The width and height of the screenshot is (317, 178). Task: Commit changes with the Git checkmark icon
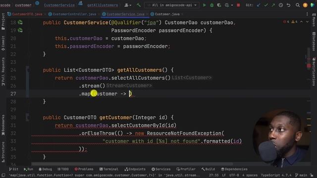point(266,5)
